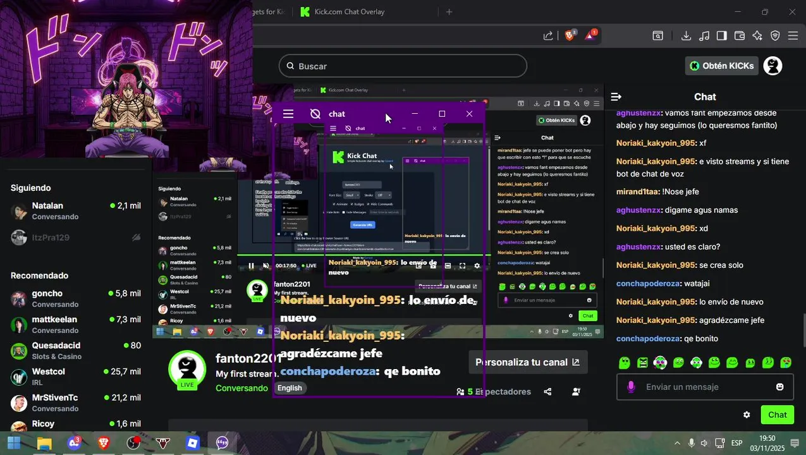Open goncho's recommended channel

[x=76, y=298]
